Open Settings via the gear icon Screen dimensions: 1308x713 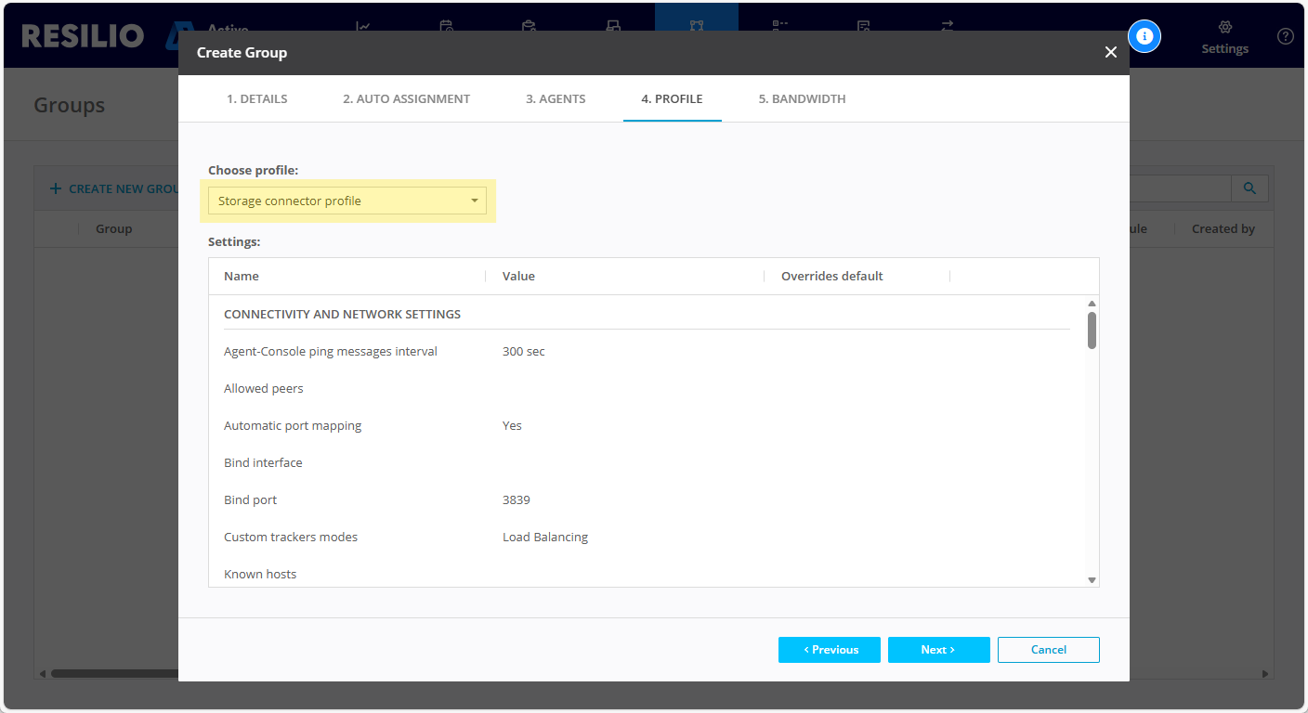point(1224,29)
